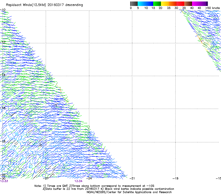Screen dimensions: 221x194
Task: Click the dark purple >50 knots swatch
Action: click(x=207, y=4)
